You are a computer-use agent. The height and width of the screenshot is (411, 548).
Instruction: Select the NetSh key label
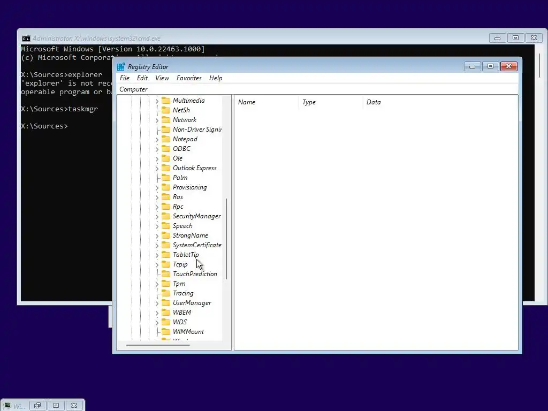[181, 110]
